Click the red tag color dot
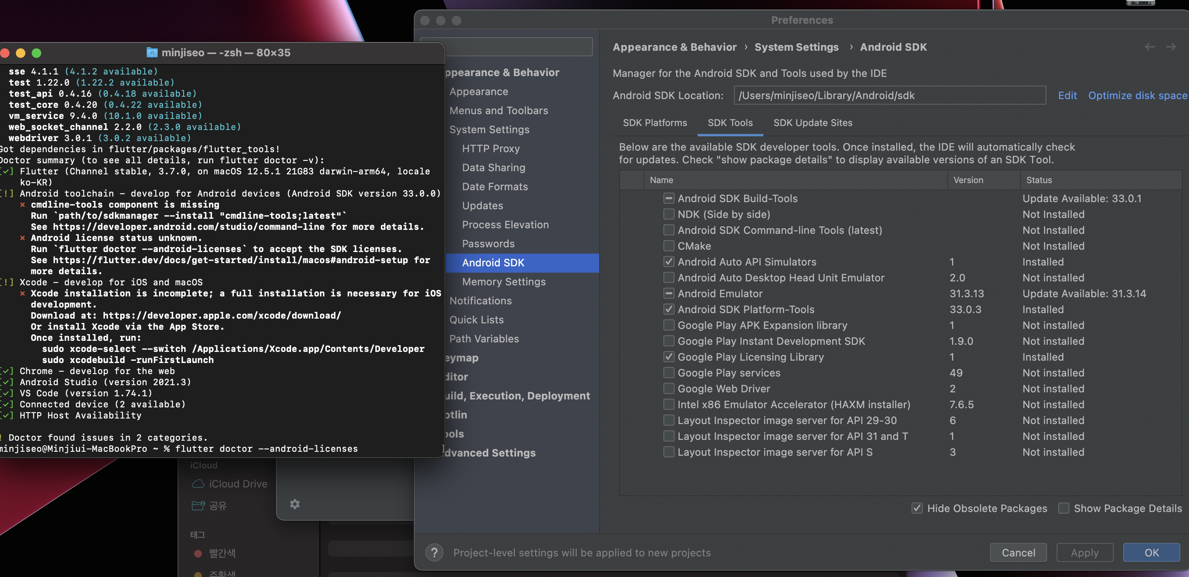 pyautogui.click(x=198, y=553)
